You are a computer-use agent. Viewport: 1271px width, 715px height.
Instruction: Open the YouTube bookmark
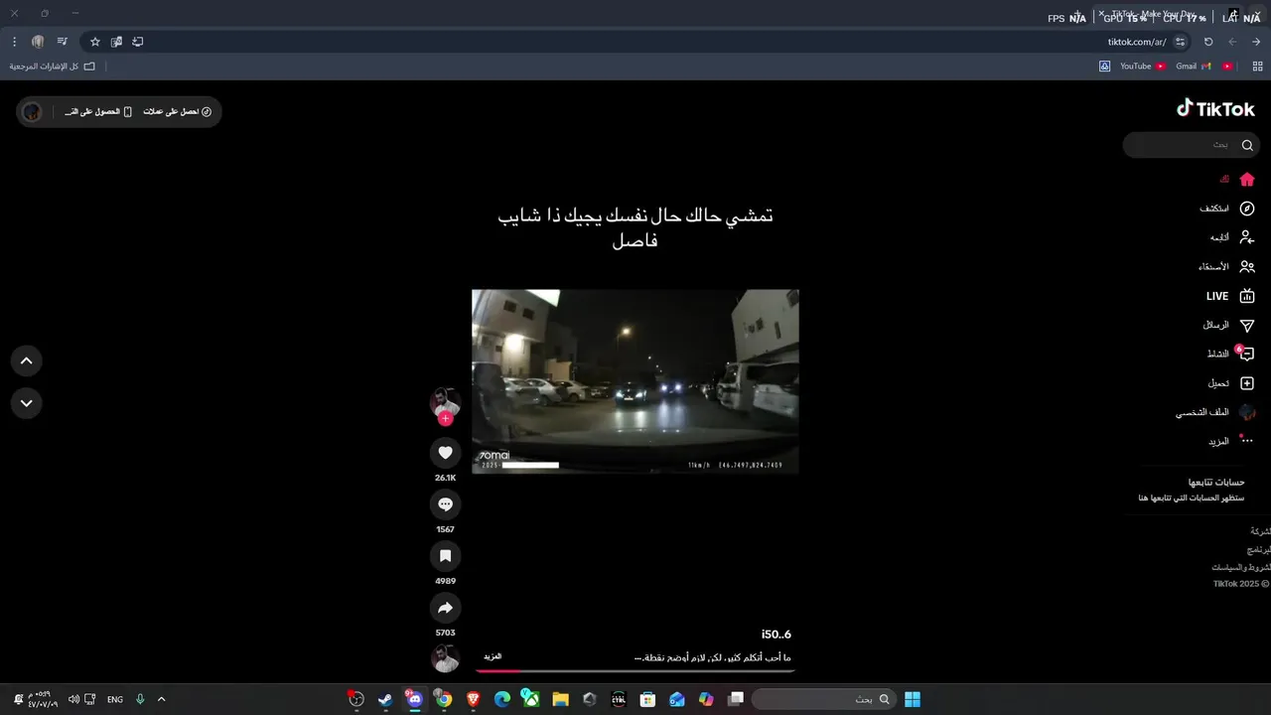click(1143, 67)
